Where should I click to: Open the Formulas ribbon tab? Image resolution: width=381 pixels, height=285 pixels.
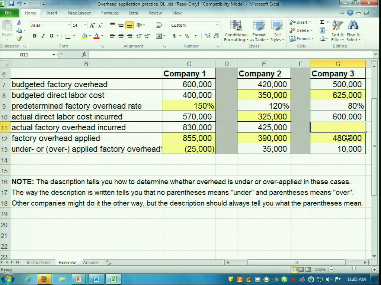110,13
